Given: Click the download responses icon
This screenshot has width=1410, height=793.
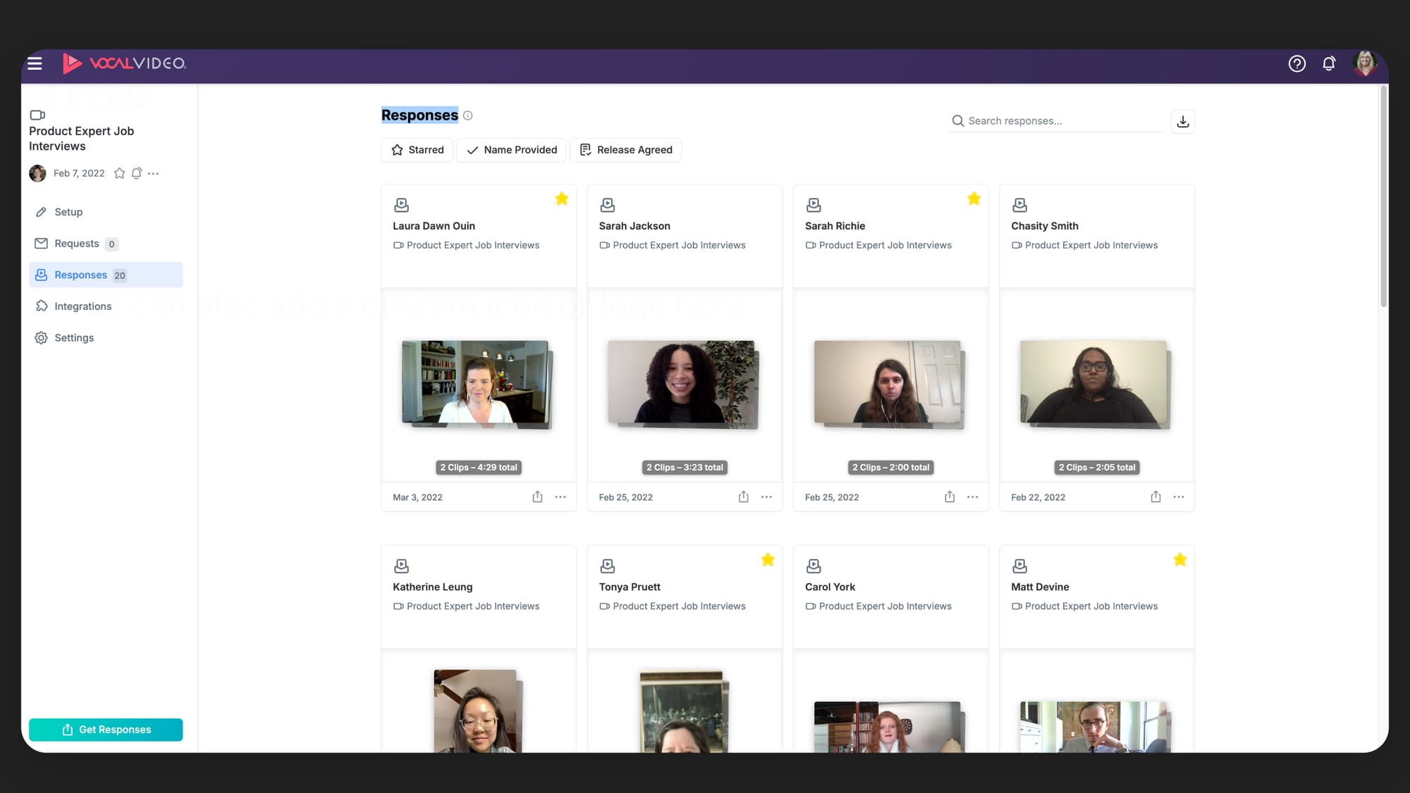Looking at the screenshot, I should [x=1182, y=121].
